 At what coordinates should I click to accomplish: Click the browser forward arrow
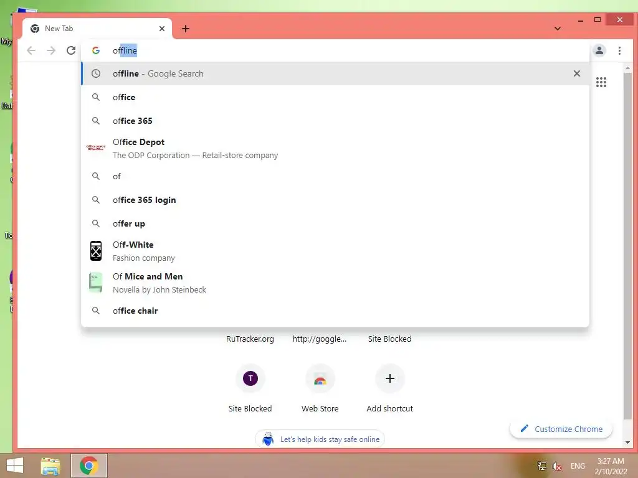pyautogui.click(x=51, y=50)
